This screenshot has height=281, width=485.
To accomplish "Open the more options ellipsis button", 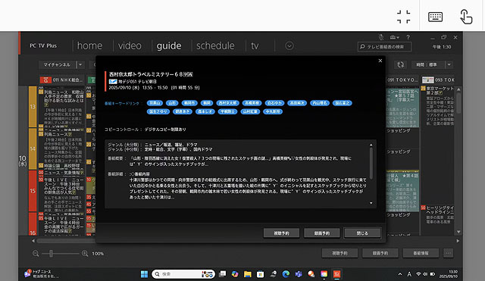I will [448, 253].
